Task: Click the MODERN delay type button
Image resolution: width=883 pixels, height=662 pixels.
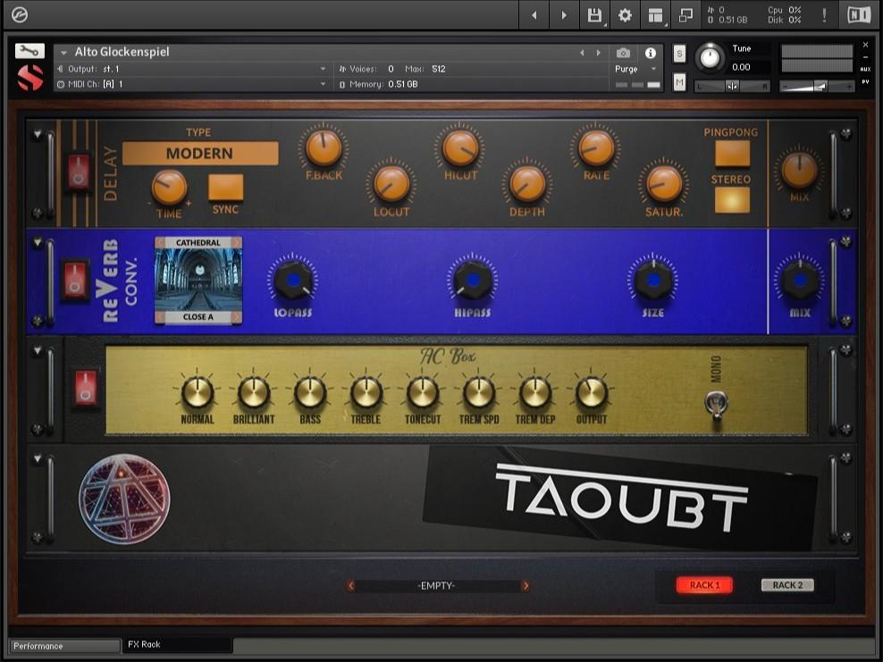Action: (199, 154)
